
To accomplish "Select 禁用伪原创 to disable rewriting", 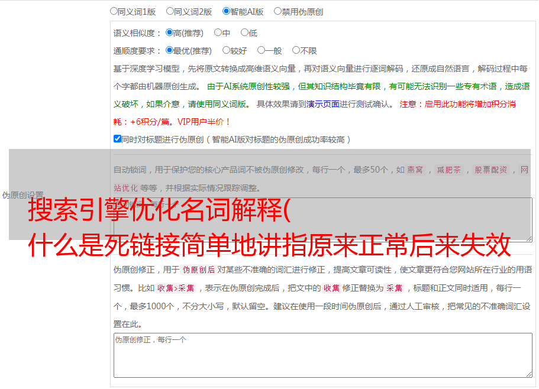I will (277, 11).
